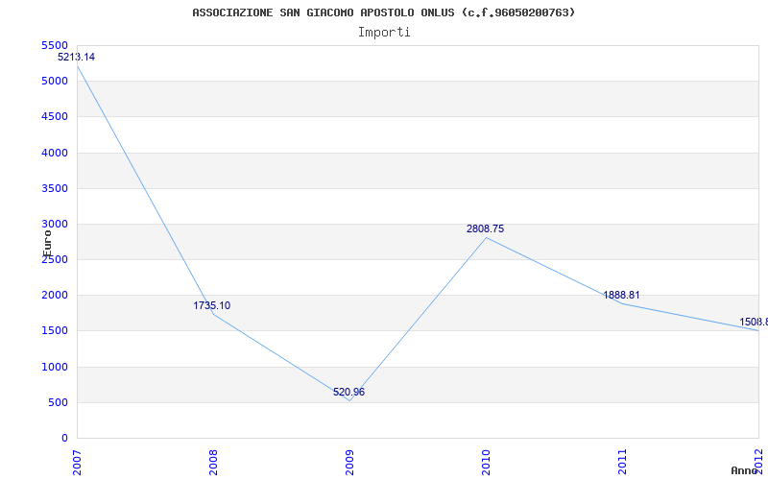Click the 2007 x-axis year label
The width and height of the screenshot is (768, 480).
point(77,462)
